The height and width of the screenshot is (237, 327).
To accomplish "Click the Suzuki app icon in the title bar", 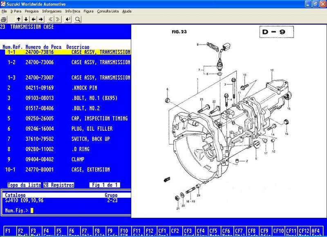I will [3, 4].
